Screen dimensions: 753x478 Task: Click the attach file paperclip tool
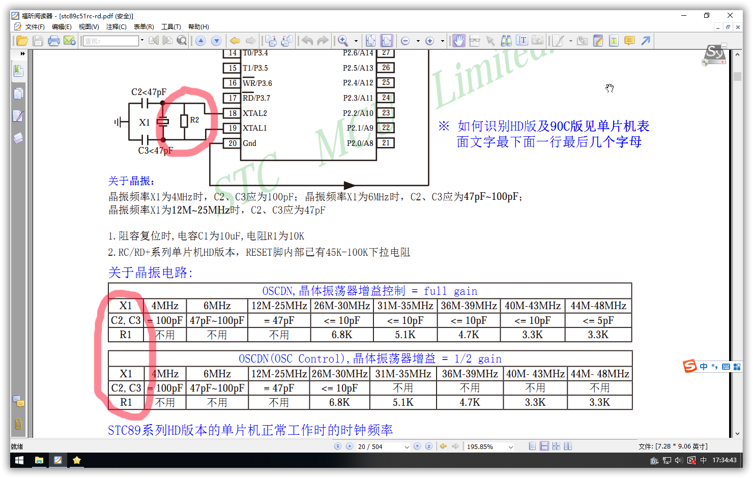[583, 41]
